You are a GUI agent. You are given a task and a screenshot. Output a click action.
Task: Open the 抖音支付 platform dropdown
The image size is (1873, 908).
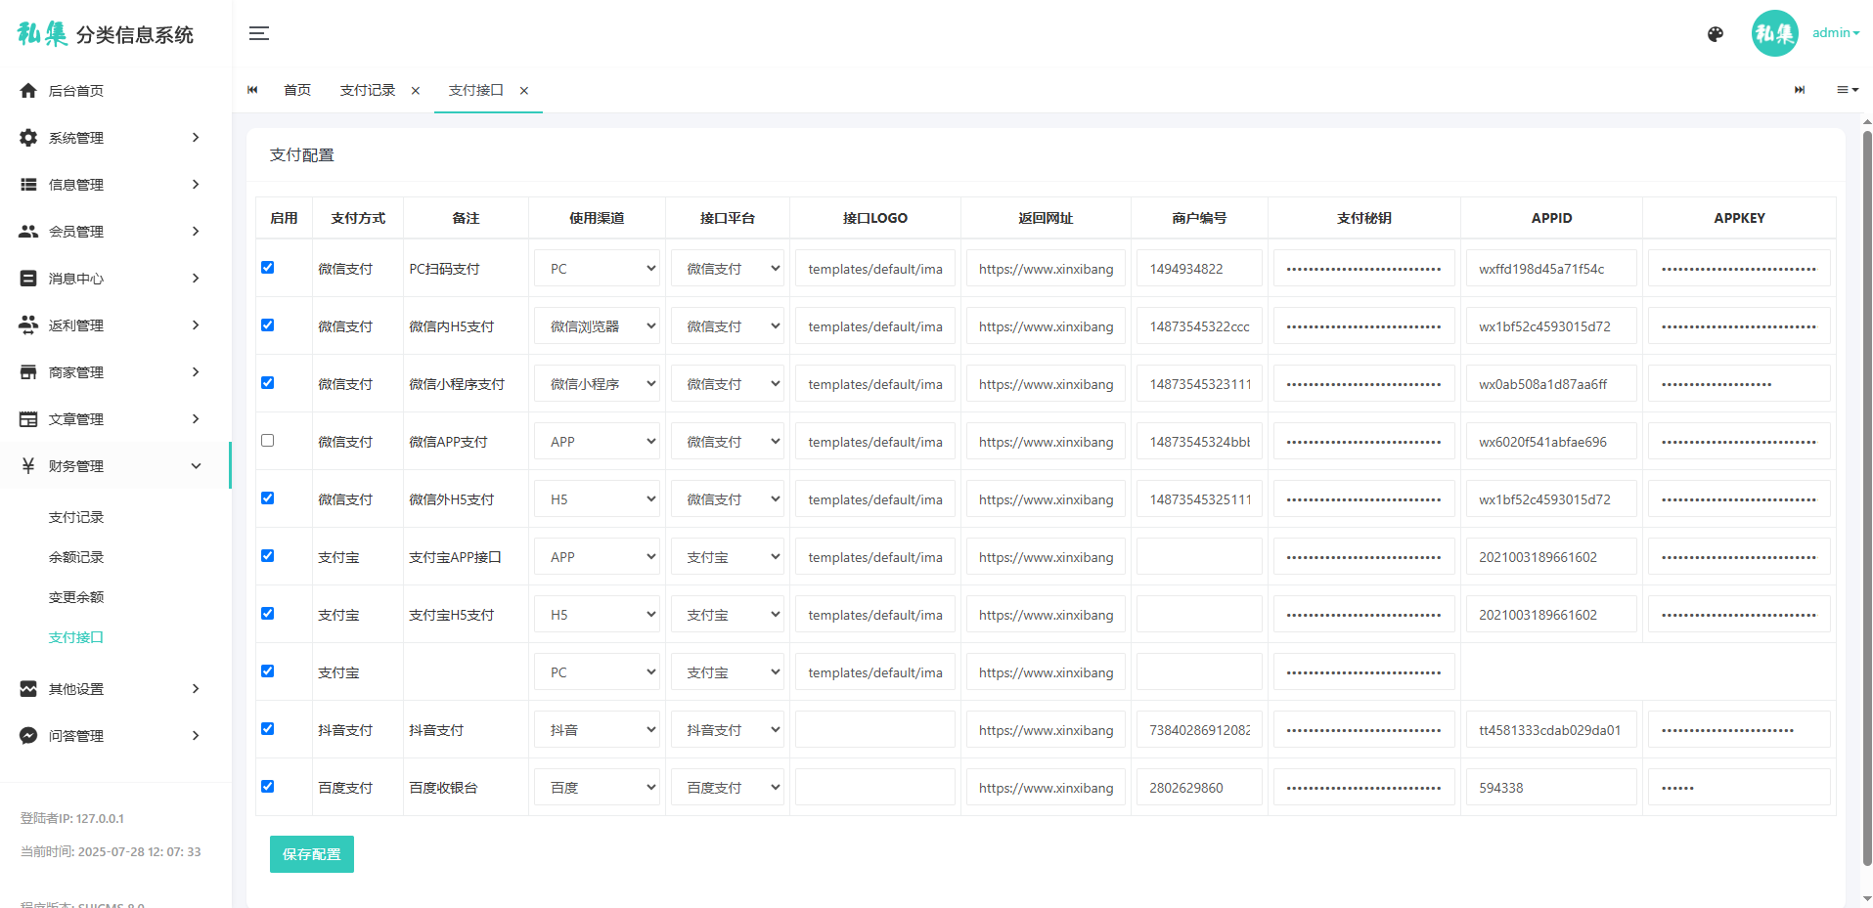pyautogui.click(x=727, y=730)
